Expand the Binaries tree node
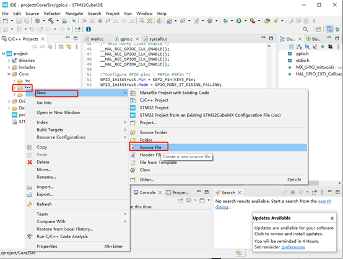 [9, 61]
